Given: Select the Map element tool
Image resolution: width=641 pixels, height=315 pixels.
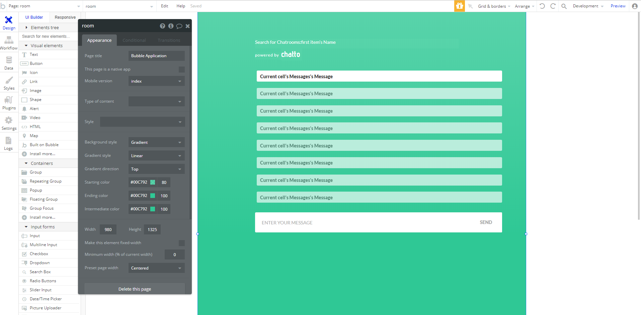Looking at the screenshot, I should tap(49, 136).
